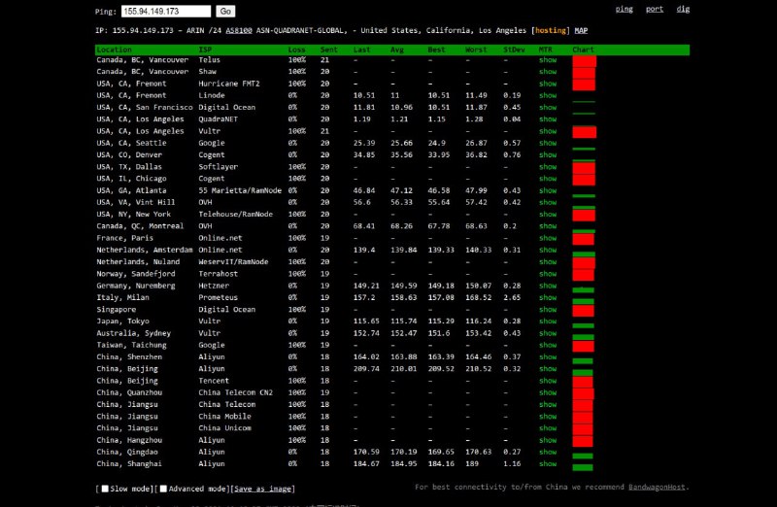777x507 pixels.
Task: Show MTR for Jiangsu China Unicom row
Action: [x=548, y=428]
